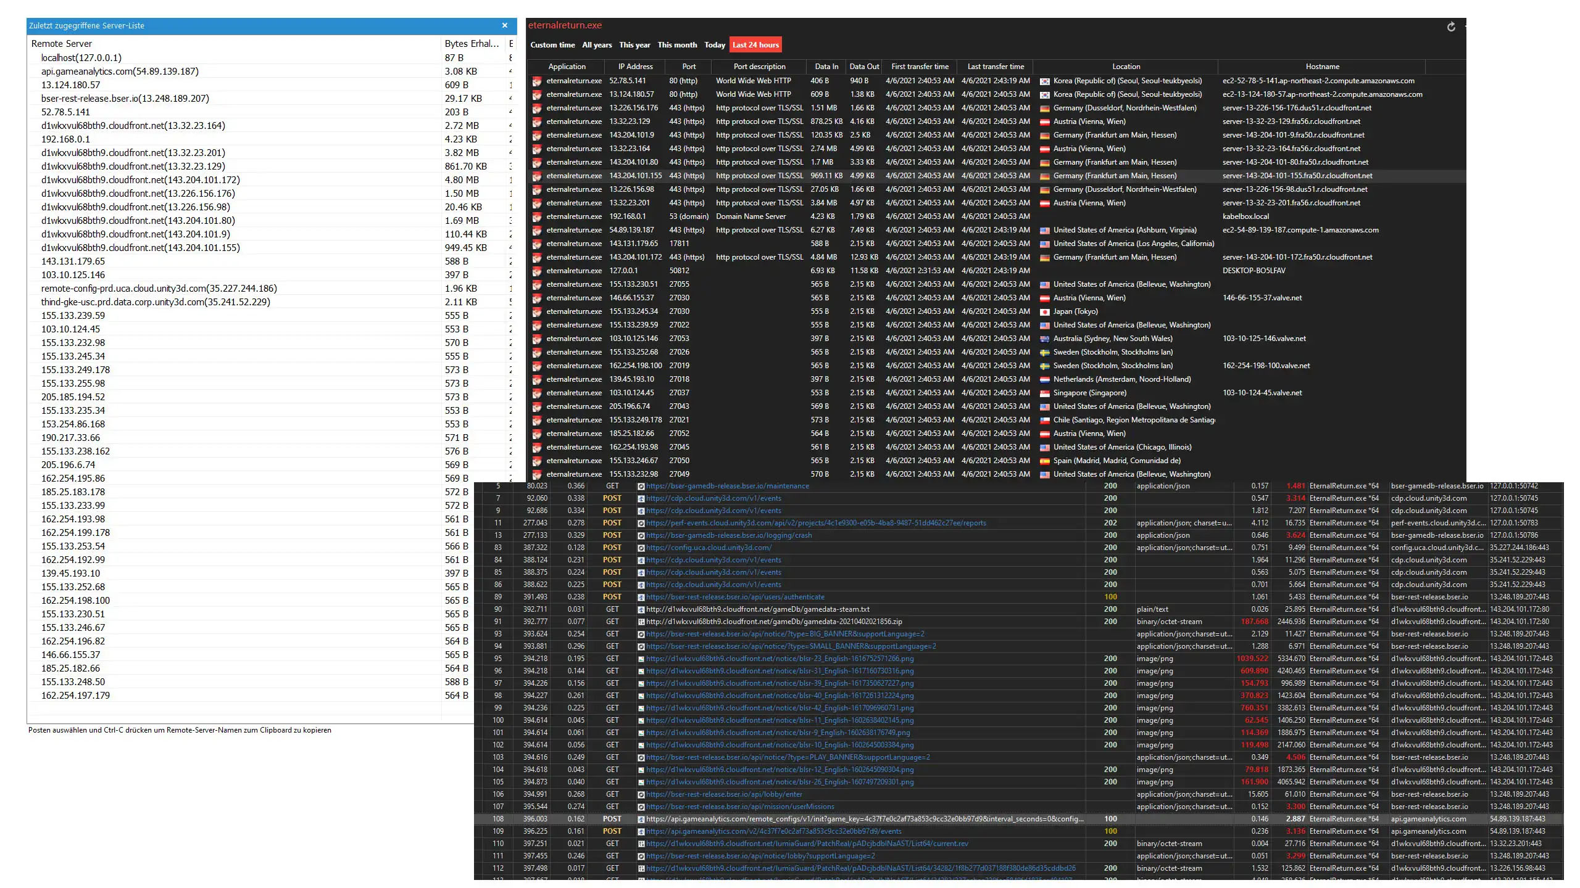
Task: Select the localhost(127.0.0.1) remote server entry
Action: click(x=81, y=58)
